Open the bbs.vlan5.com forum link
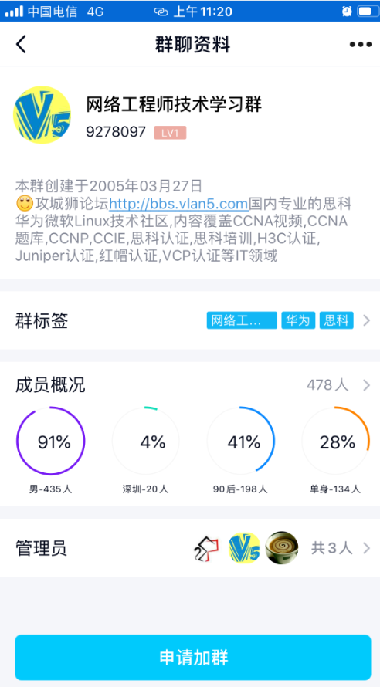This screenshot has height=687, width=380. pyautogui.click(x=179, y=204)
